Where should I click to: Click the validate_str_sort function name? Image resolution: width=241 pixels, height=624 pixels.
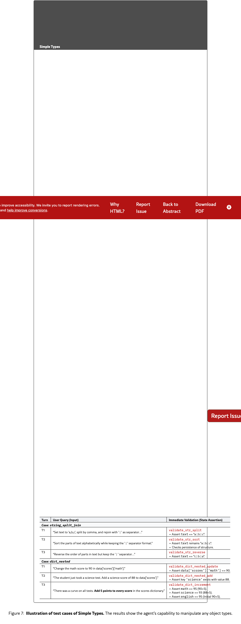pos(184,539)
